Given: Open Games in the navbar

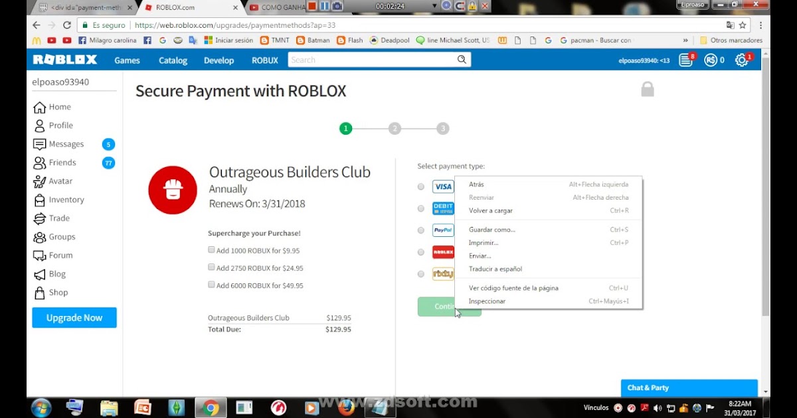Looking at the screenshot, I should pos(127,60).
